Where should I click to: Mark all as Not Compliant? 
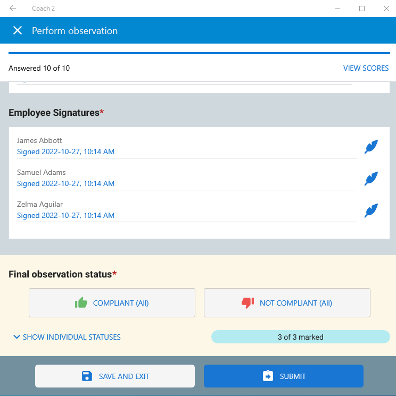coord(287,302)
